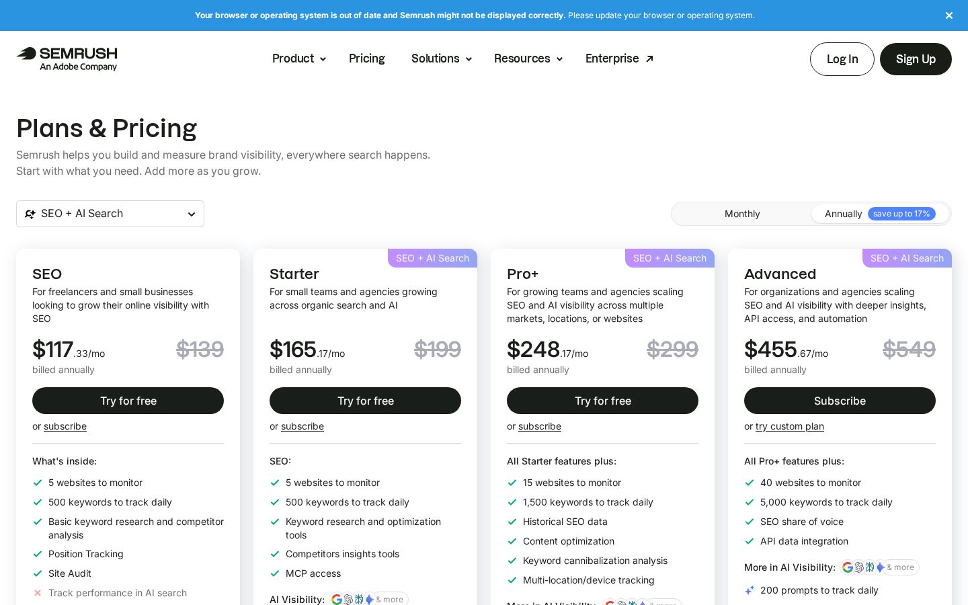Click checkmark beside 15 websites to monitor

[512, 483]
